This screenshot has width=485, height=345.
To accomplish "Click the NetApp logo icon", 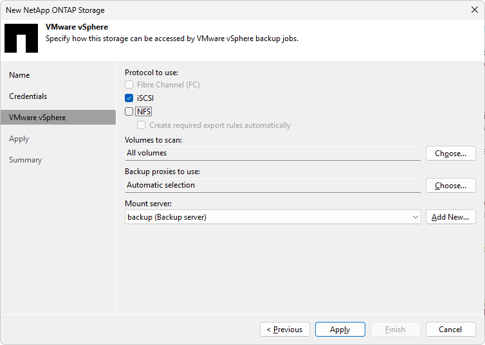I will [x=21, y=38].
